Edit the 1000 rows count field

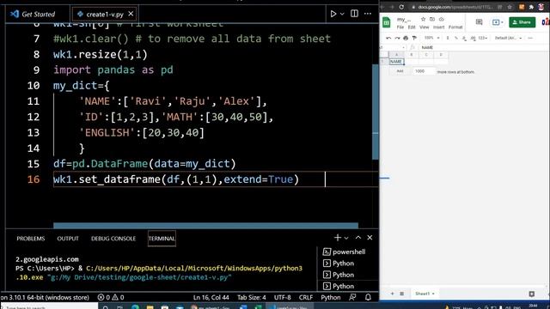coord(424,71)
